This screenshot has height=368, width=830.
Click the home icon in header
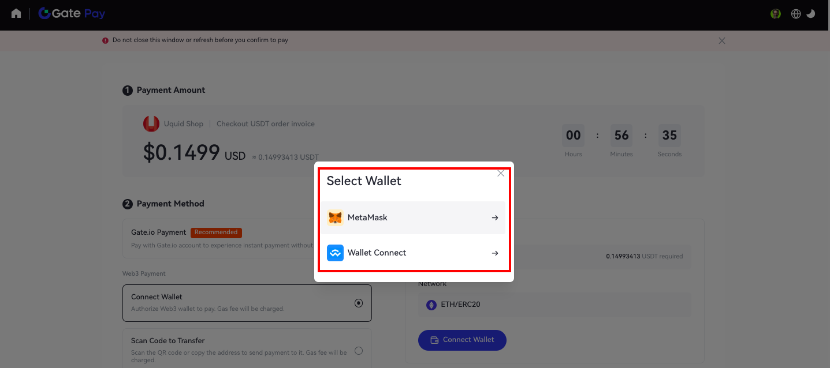[x=16, y=14]
